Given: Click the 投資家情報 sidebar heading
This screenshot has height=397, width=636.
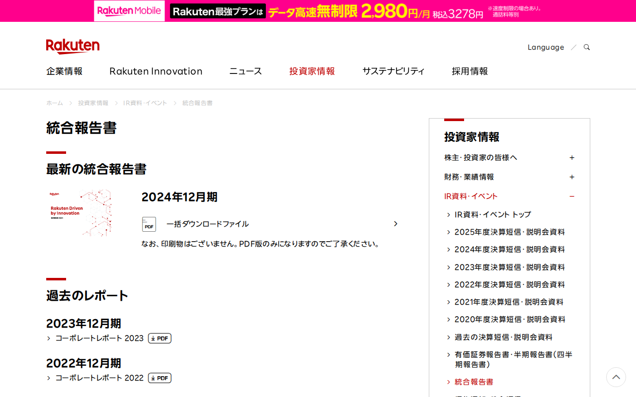Looking at the screenshot, I should tap(472, 137).
